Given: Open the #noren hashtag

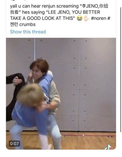Looking at the screenshot, I should [x=99, y=18].
